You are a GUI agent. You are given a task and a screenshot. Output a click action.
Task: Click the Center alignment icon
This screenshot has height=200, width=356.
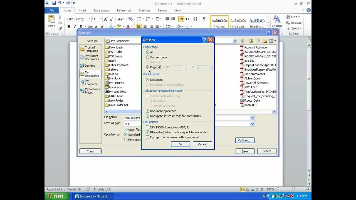145,27
